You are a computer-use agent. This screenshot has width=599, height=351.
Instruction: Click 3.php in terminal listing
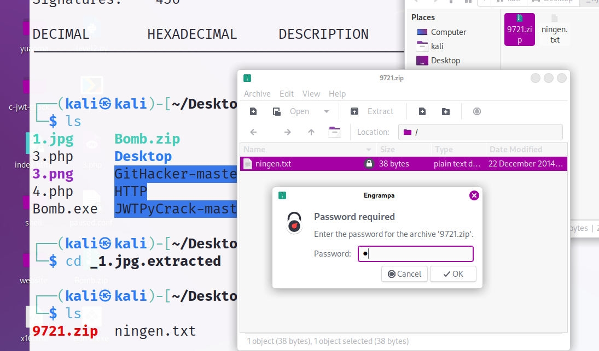point(53,157)
